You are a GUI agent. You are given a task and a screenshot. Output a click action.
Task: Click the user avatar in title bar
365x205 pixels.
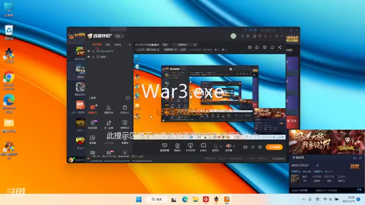click(233, 36)
